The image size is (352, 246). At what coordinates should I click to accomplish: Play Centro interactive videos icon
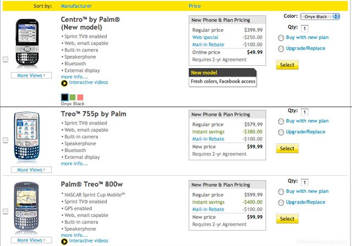tap(64, 83)
